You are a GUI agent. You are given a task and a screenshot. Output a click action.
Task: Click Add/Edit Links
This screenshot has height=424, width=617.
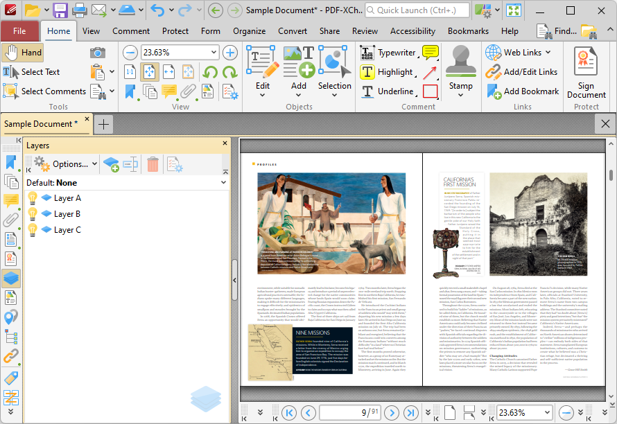pyautogui.click(x=521, y=72)
